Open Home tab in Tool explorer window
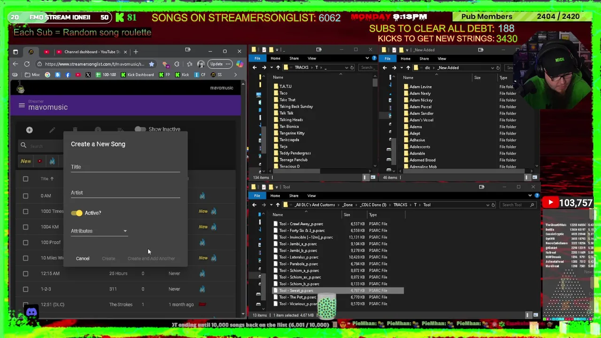Screen dimensions: 601x338 pyautogui.click(x=275, y=195)
